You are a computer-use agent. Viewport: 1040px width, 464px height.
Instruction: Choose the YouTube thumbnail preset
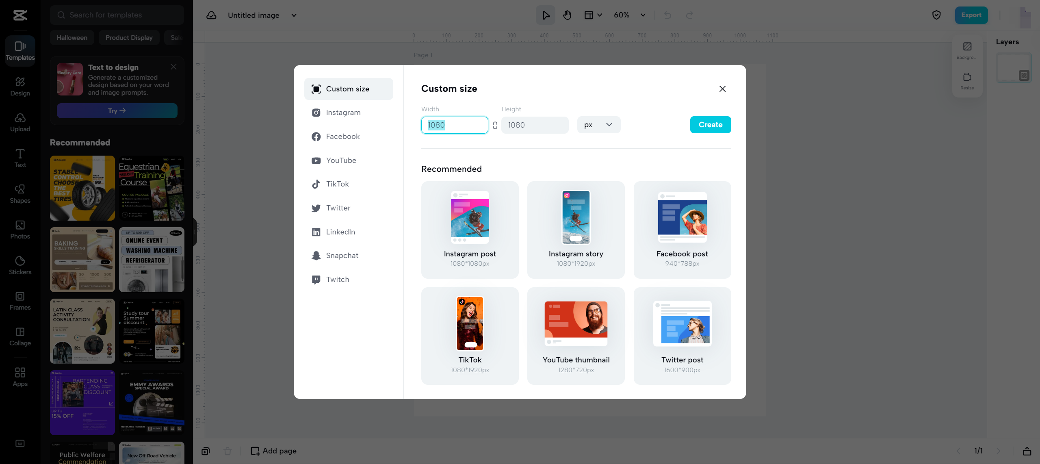(x=576, y=336)
